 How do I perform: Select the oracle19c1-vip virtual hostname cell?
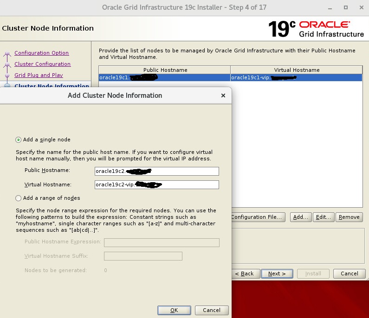pos(296,77)
